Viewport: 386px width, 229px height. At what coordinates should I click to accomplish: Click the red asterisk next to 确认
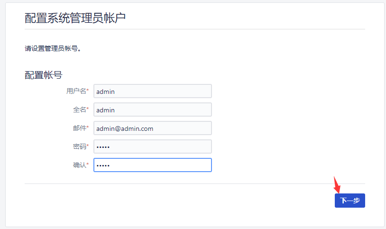tap(88, 164)
